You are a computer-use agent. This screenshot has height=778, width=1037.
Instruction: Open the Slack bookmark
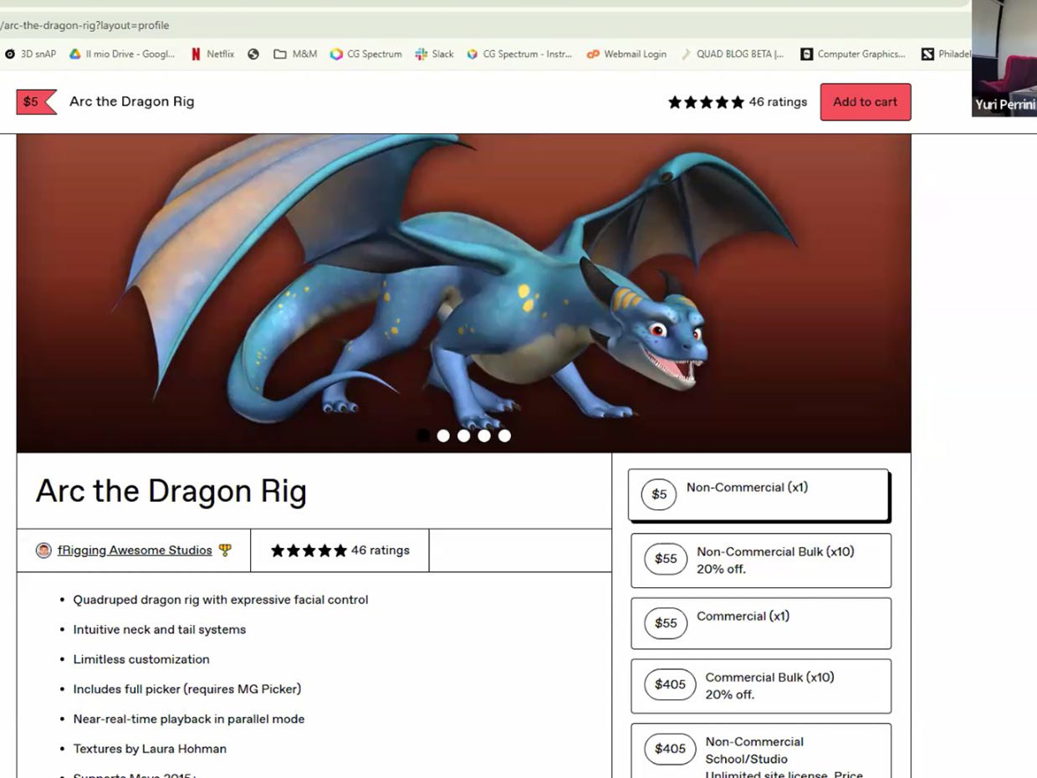(434, 54)
